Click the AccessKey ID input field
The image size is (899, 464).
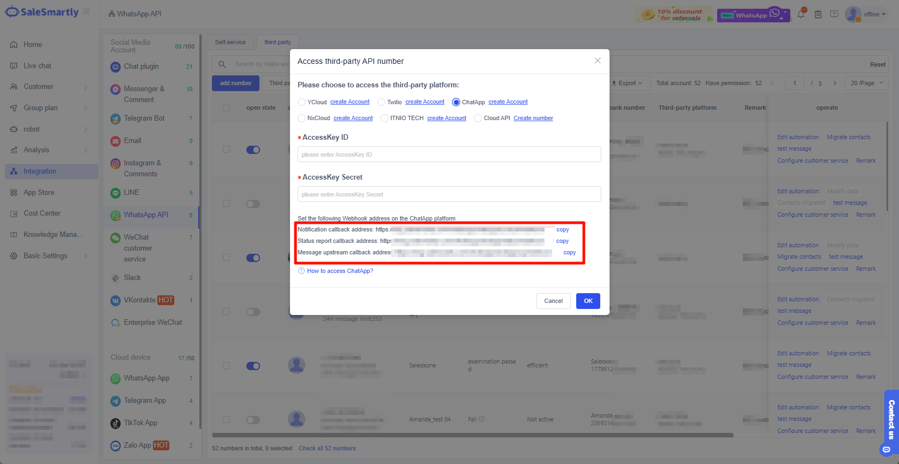[449, 154]
